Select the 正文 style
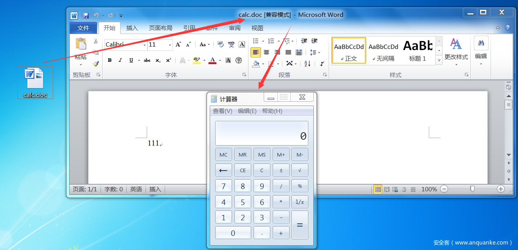 (x=349, y=50)
